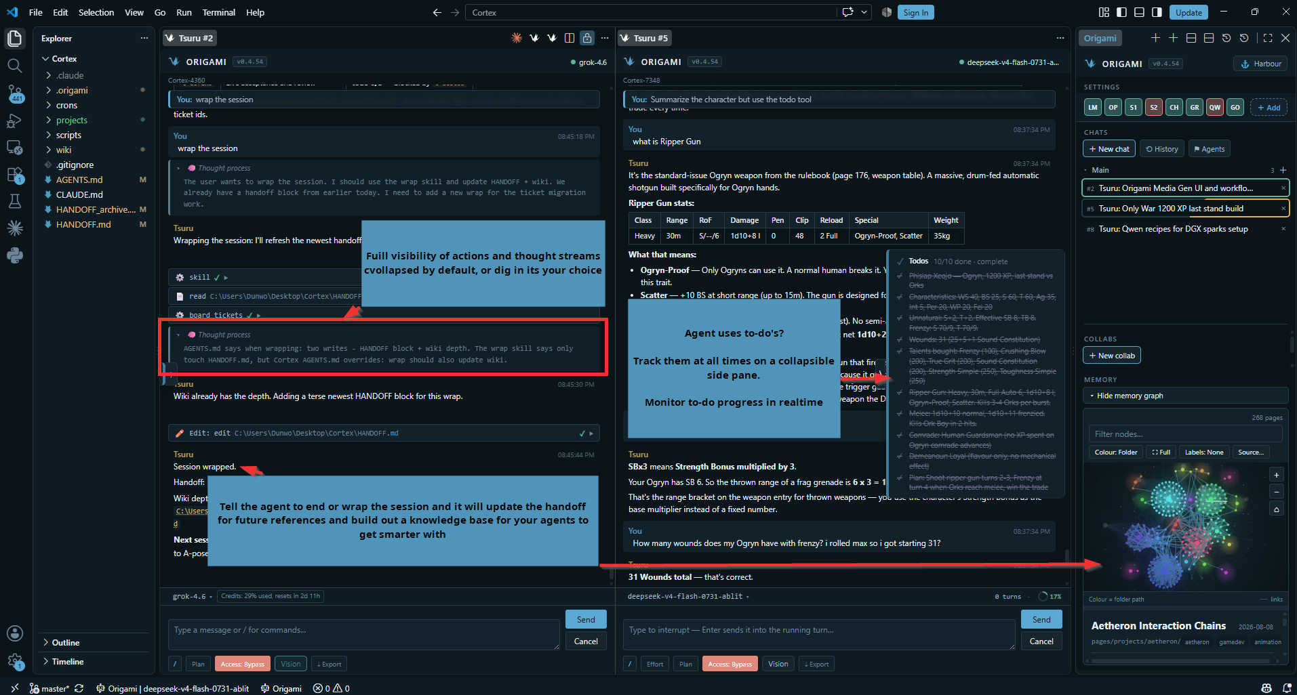This screenshot has height=695, width=1297.
Task: Open the Extensions view
Action: coord(15,175)
